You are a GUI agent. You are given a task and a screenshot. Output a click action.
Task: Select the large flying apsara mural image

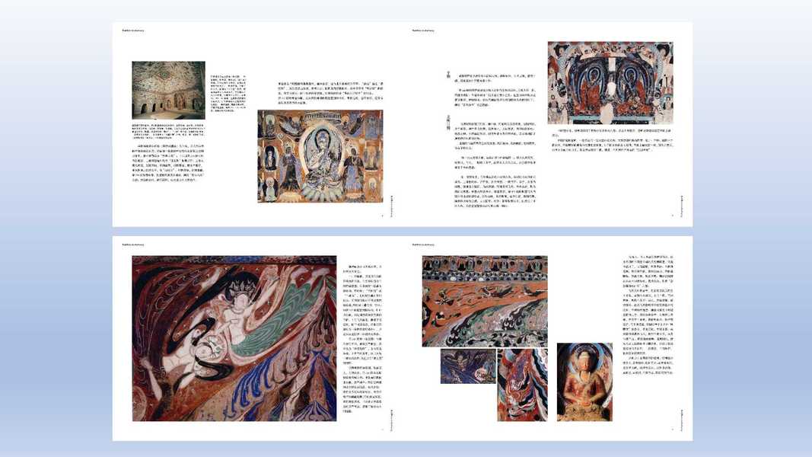(x=234, y=338)
